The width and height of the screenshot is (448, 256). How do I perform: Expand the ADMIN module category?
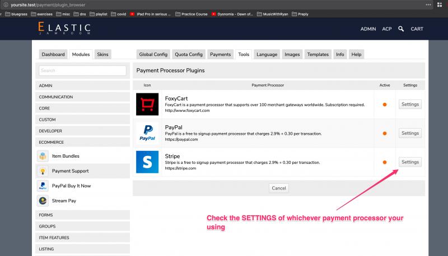click(83, 86)
